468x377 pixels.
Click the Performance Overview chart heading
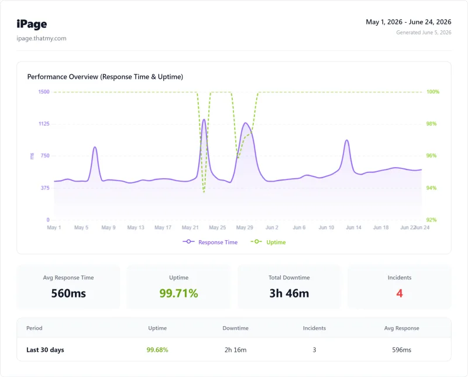pyautogui.click(x=105, y=77)
